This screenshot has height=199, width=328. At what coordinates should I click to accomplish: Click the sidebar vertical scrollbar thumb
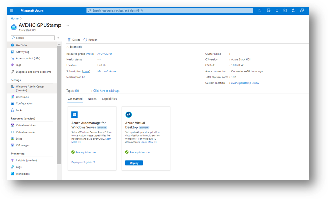[x=59, y=105]
